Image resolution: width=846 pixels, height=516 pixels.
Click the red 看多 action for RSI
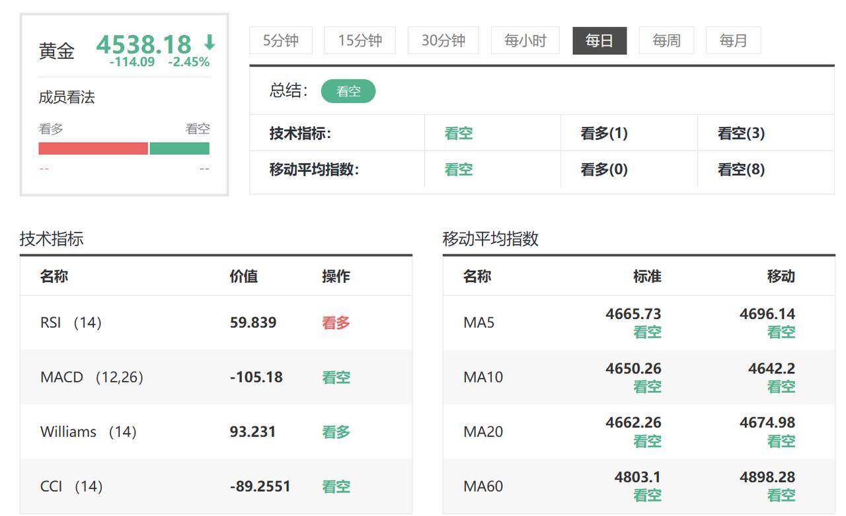pyautogui.click(x=336, y=322)
